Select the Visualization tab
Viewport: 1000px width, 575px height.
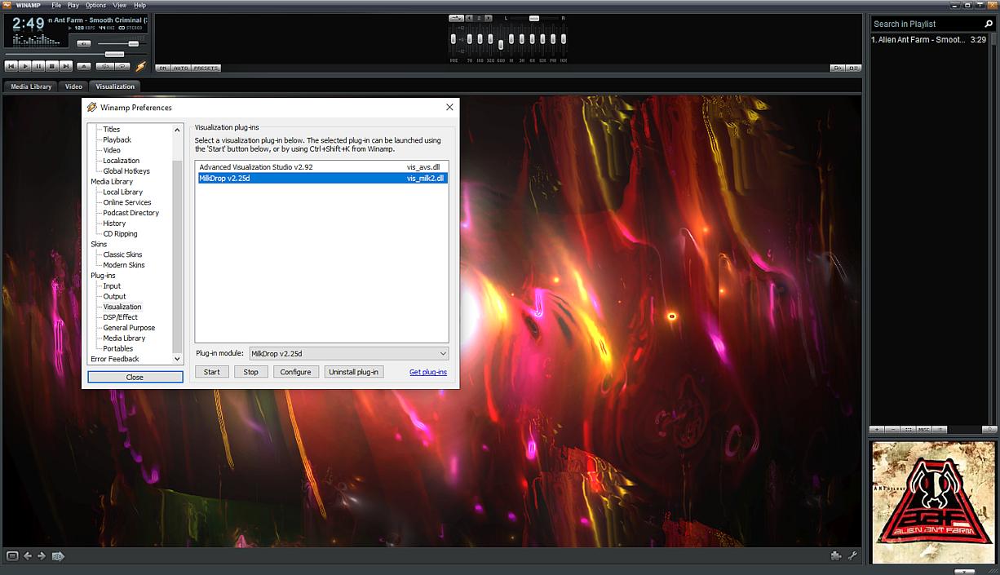pyautogui.click(x=115, y=86)
